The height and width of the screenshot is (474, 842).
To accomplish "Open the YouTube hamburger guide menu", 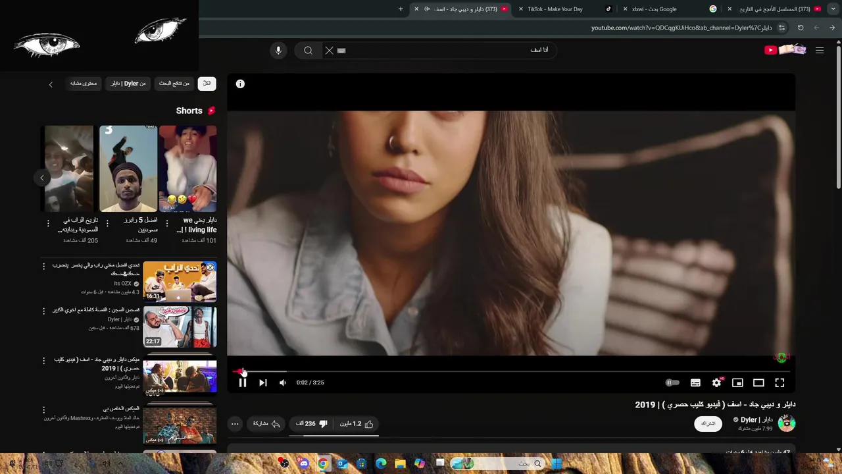I will [x=820, y=50].
